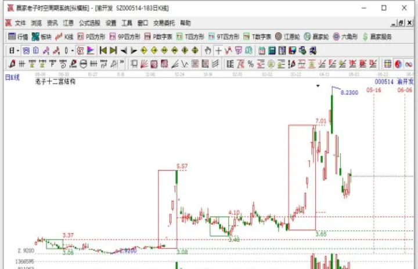This screenshot has width=418, height=269.
Task: Click the 3.37 price label
Action: coord(68,235)
